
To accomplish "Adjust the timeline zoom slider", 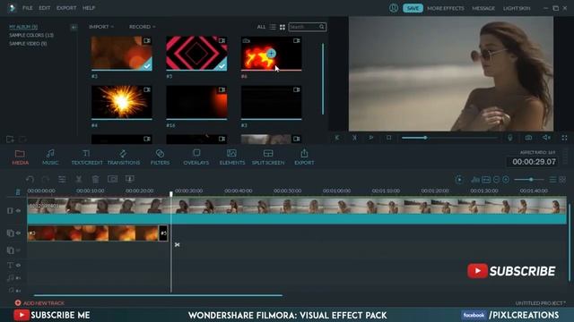I will click(528, 179).
